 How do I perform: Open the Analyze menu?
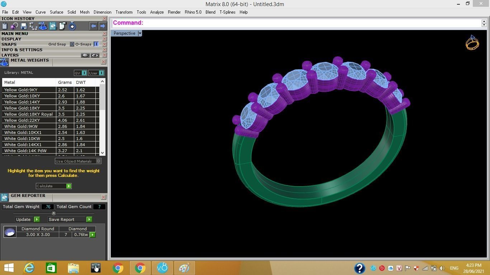157,12
